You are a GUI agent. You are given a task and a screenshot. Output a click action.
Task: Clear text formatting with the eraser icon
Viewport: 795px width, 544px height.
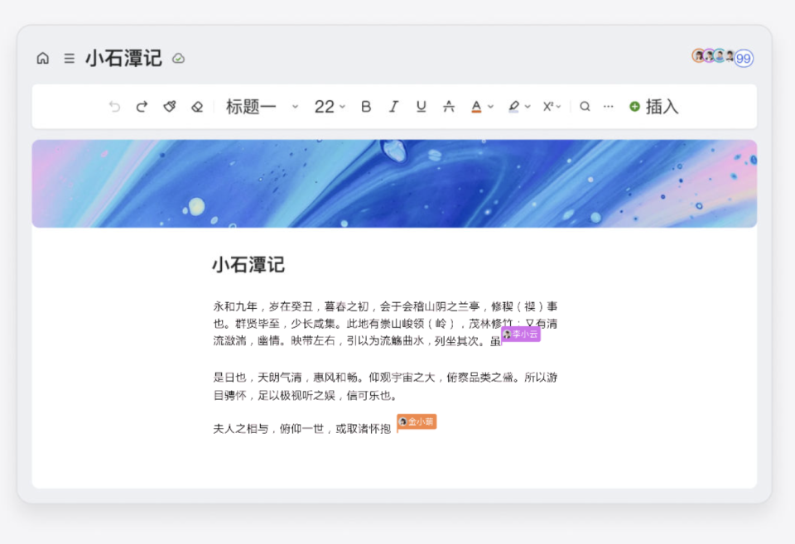click(196, 106)
